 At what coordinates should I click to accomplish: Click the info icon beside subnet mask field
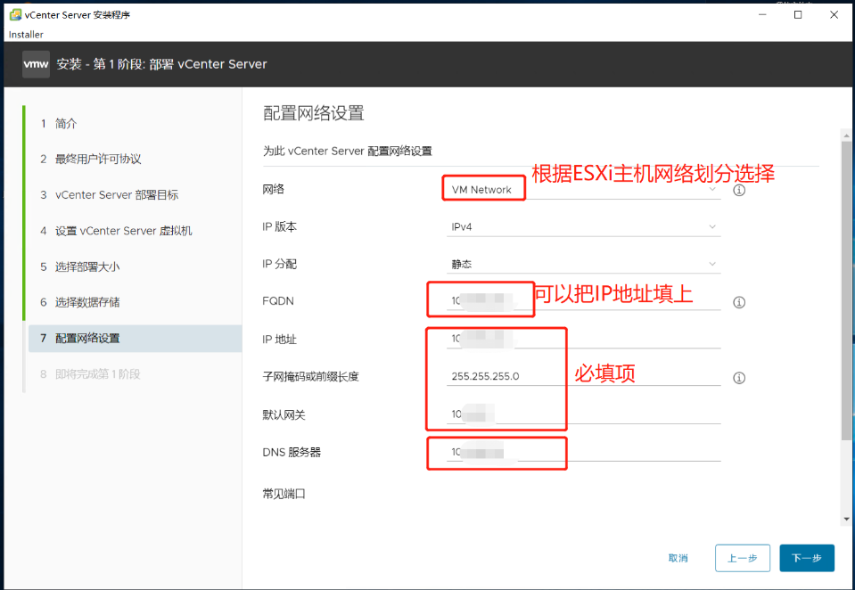tap(739, 377)
